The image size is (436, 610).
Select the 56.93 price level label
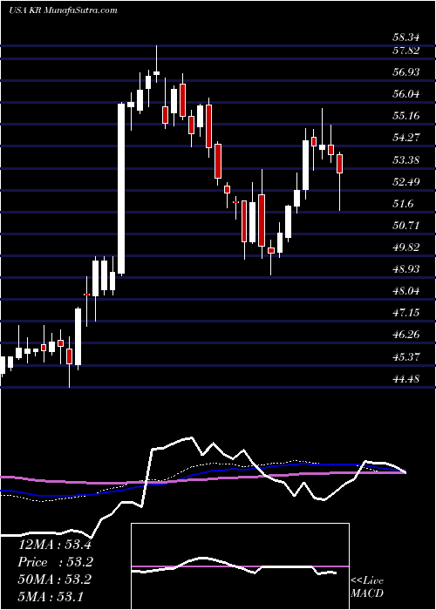coord(405,72)
